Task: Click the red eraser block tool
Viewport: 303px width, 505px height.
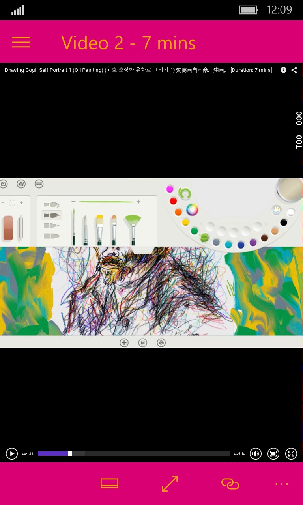Action: (x=8, y=228)
